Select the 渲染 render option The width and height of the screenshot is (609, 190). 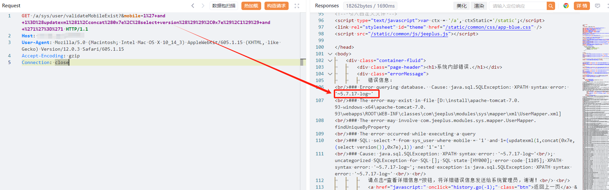pyautogui.click(x=479, y=6)
